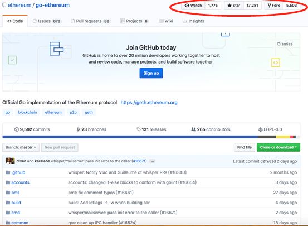Image resolution: width=308 pixels, height=226 pixels.
Task: Open the rpc: clean up IPC handler commit
Action: point(102,223)
